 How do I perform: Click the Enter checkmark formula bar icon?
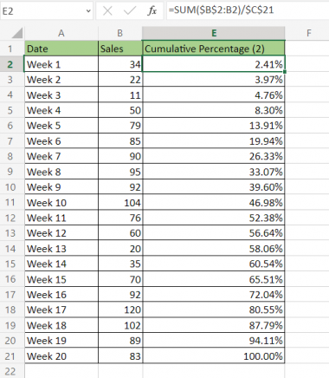pyautogui.click(x=130, y=11)
